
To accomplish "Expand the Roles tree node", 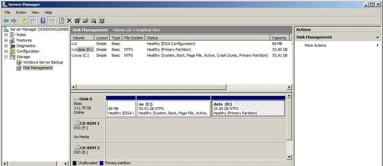I will pyautogui.click(x=6, y=35).
